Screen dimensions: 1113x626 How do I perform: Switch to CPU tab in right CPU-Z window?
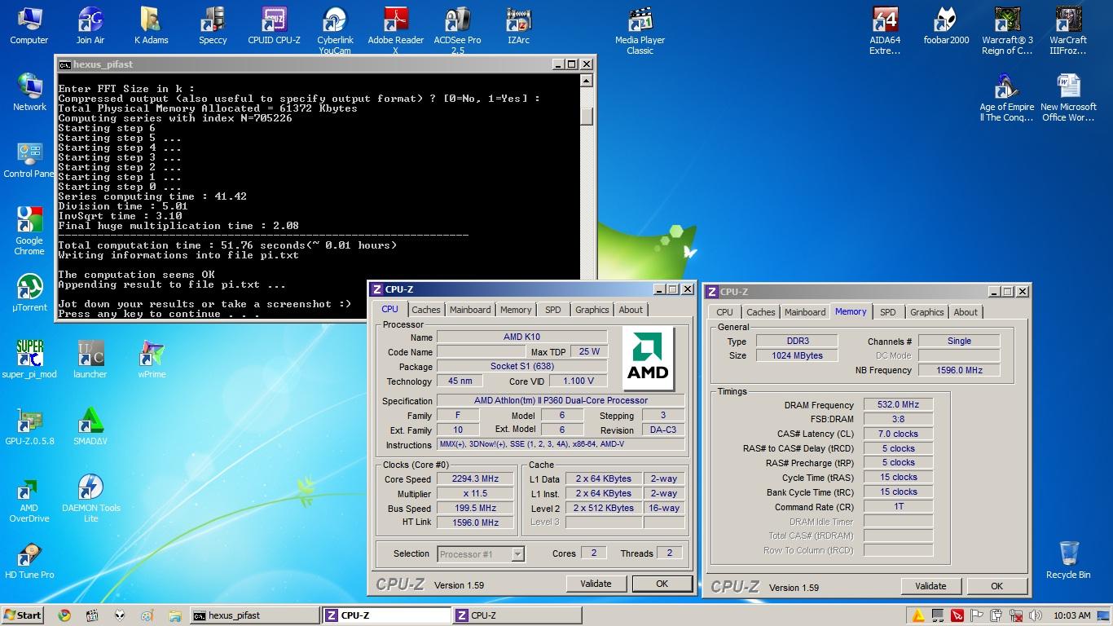pos(724,312)
